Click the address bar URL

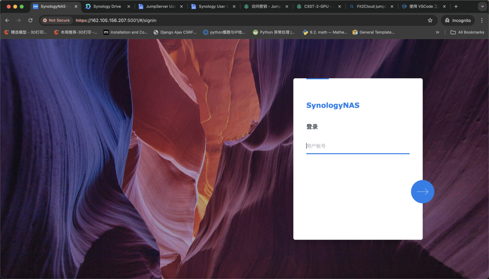point(239,21)
